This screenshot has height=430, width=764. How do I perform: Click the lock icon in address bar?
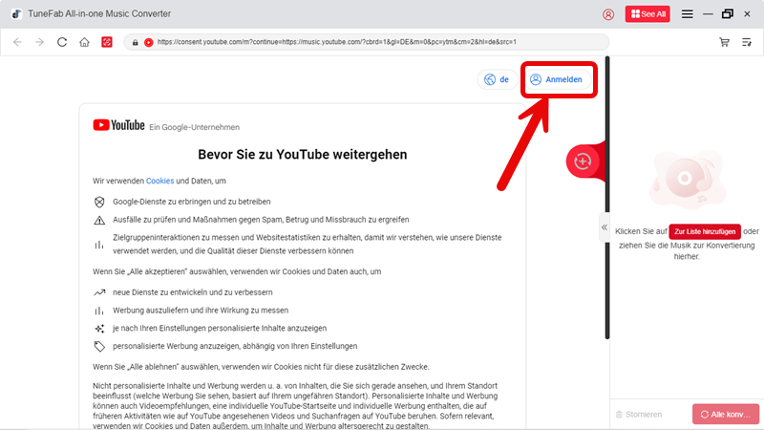(x=136, y=42)
